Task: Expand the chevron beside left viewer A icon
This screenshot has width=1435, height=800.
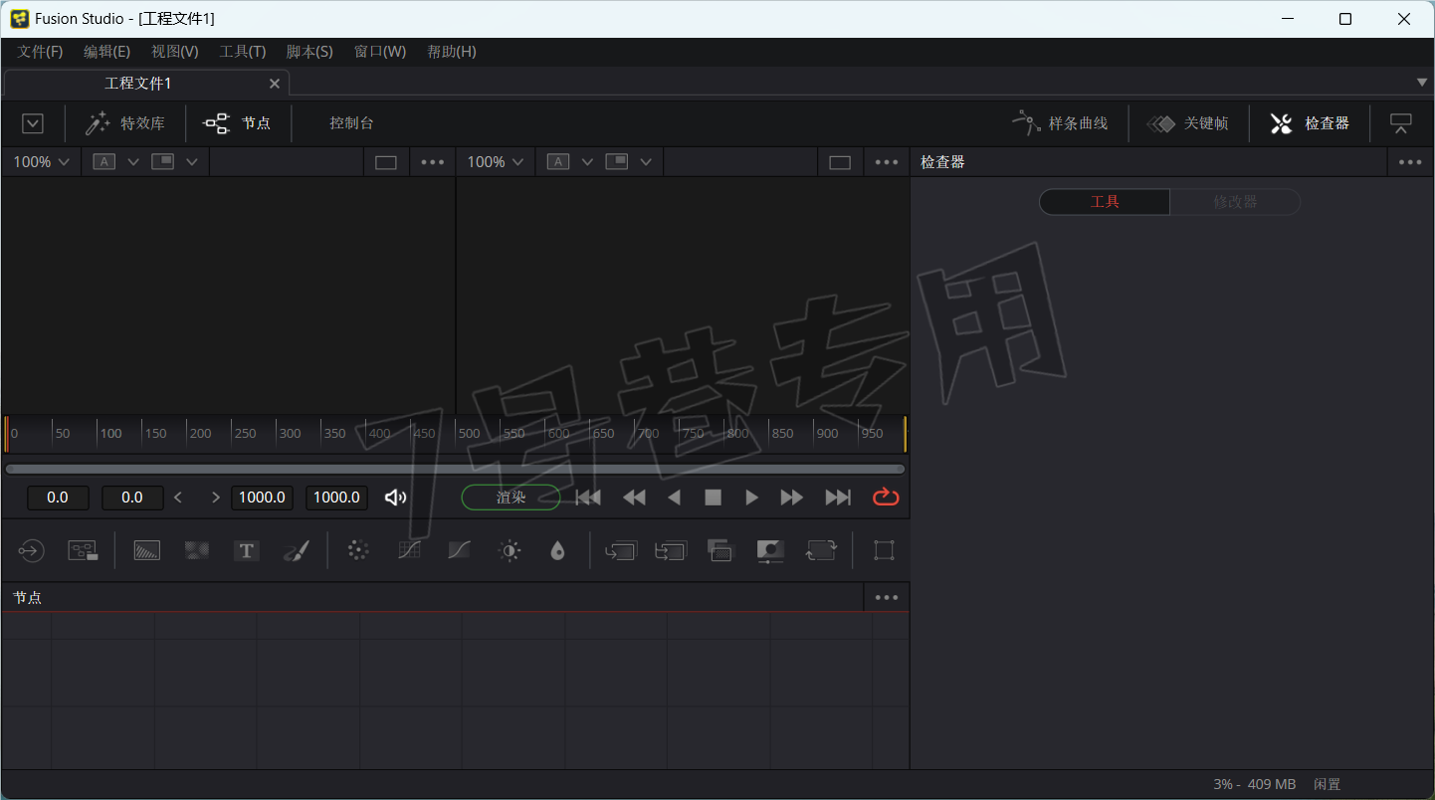Action: 133,162
